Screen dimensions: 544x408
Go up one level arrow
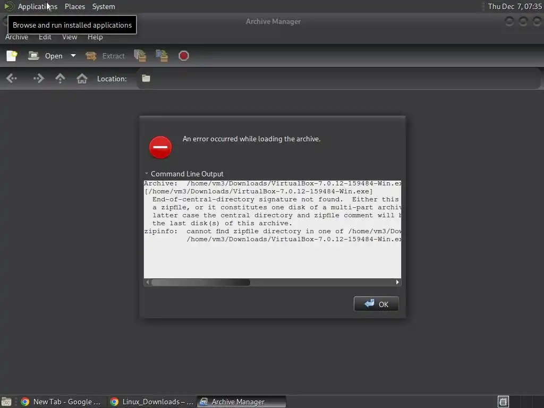[x=60, y=79]
